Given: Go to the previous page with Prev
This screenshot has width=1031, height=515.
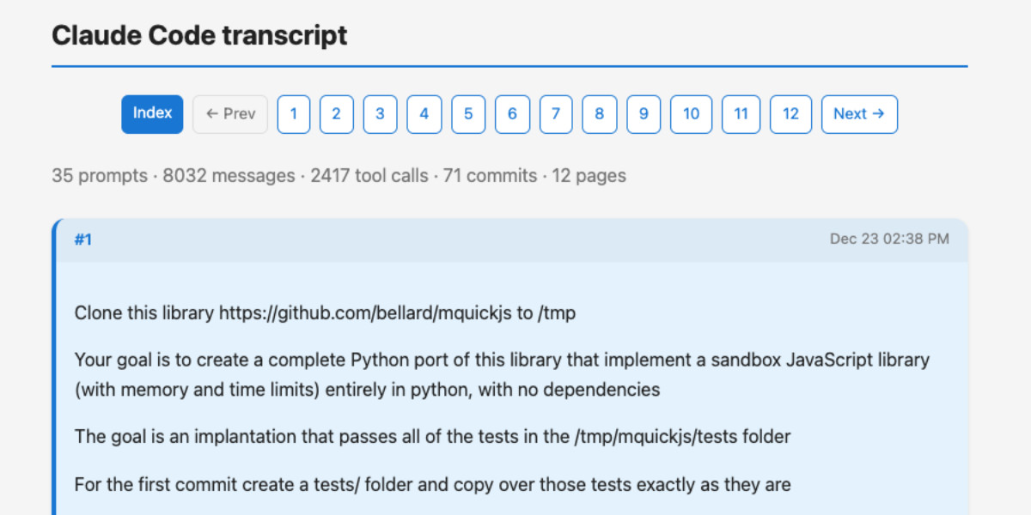Looking at the screenshot, I should 229,114.
